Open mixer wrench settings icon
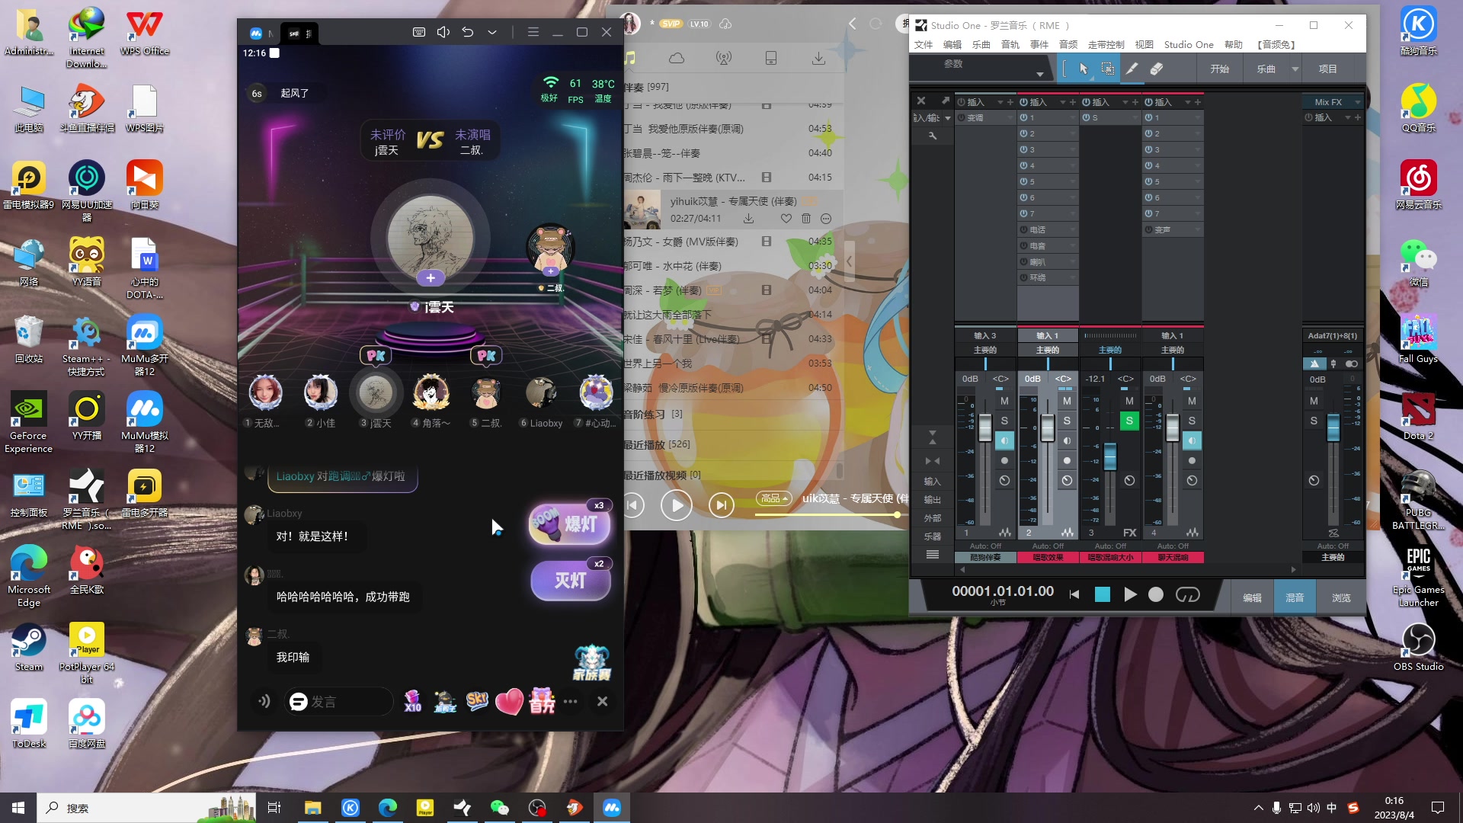Screen dimensions: 1463x823 tap(932, 136)
